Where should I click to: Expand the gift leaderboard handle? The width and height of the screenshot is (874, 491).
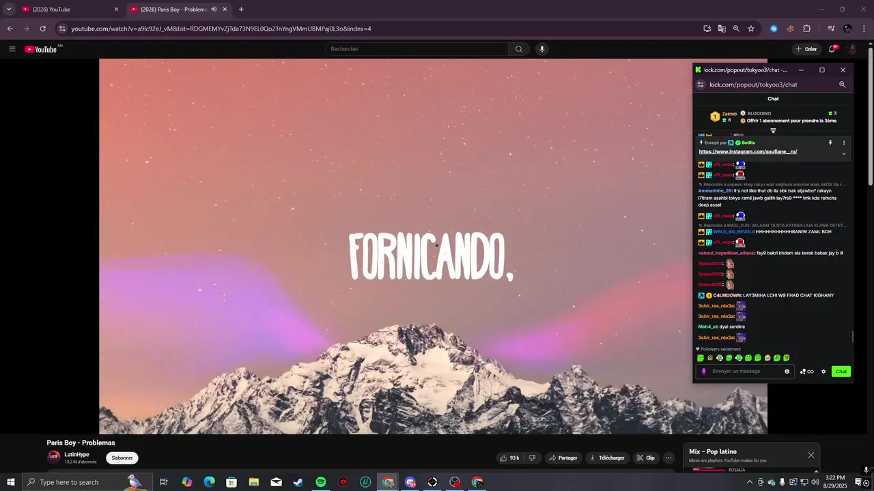click(x=773, y=130)
